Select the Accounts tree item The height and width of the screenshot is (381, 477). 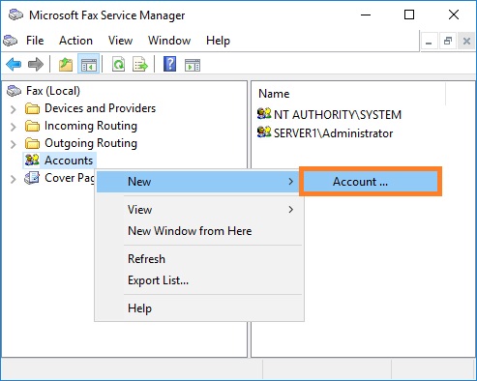tap(69, 161)
